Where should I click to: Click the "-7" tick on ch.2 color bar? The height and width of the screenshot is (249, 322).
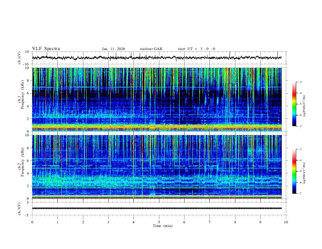tap(300, 194)
